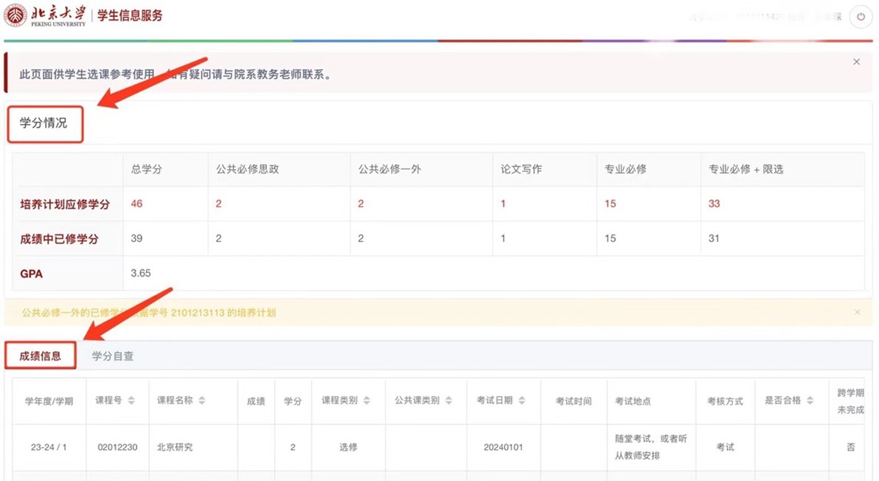
Task: Click course number 02012230
Action: tap(117, 447)
